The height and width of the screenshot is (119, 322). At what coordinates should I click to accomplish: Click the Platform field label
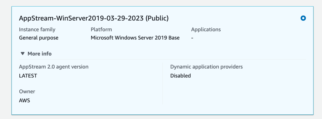coord(101,29)
